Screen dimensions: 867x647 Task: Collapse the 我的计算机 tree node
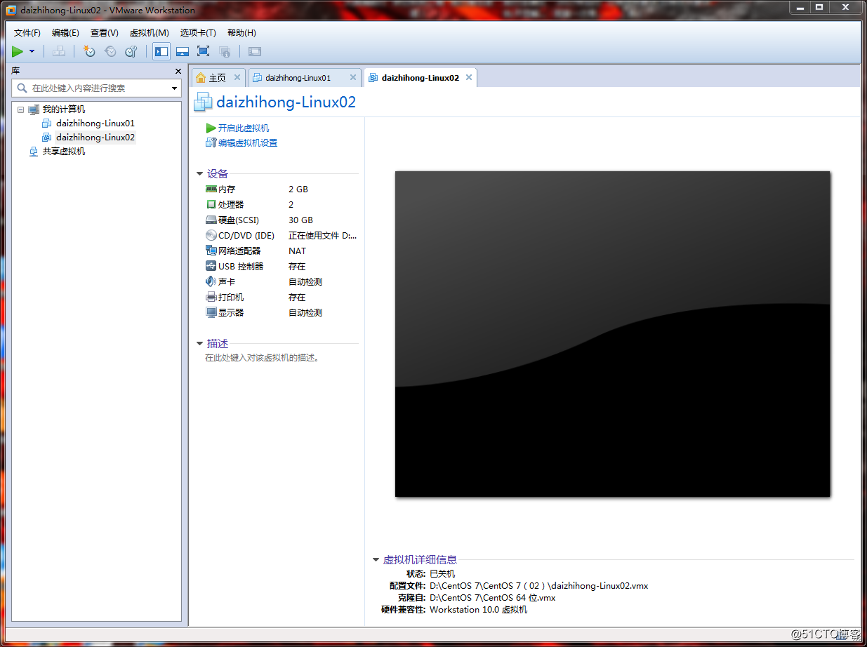tap(20, 109)
